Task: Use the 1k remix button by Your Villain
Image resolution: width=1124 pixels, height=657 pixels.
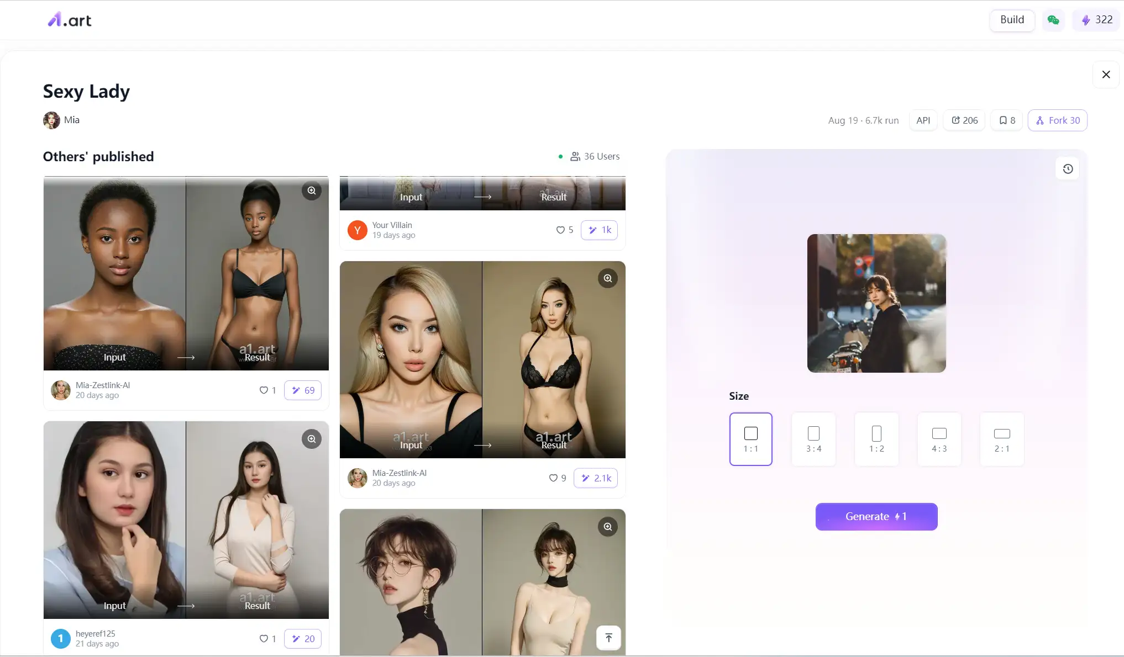Action: point(599,230)
